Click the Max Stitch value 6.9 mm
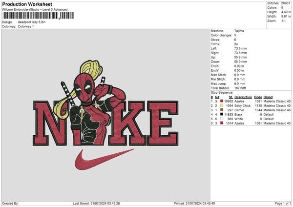Screen dimensions: 293x207 (240, 75)
